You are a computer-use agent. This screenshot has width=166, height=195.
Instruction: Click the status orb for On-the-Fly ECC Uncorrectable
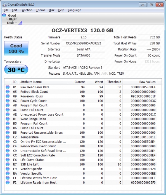[x=8, y=142]
